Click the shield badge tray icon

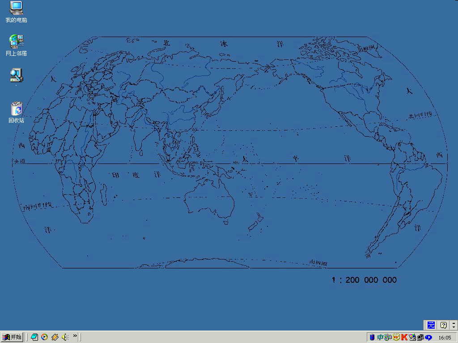point(396,337)
